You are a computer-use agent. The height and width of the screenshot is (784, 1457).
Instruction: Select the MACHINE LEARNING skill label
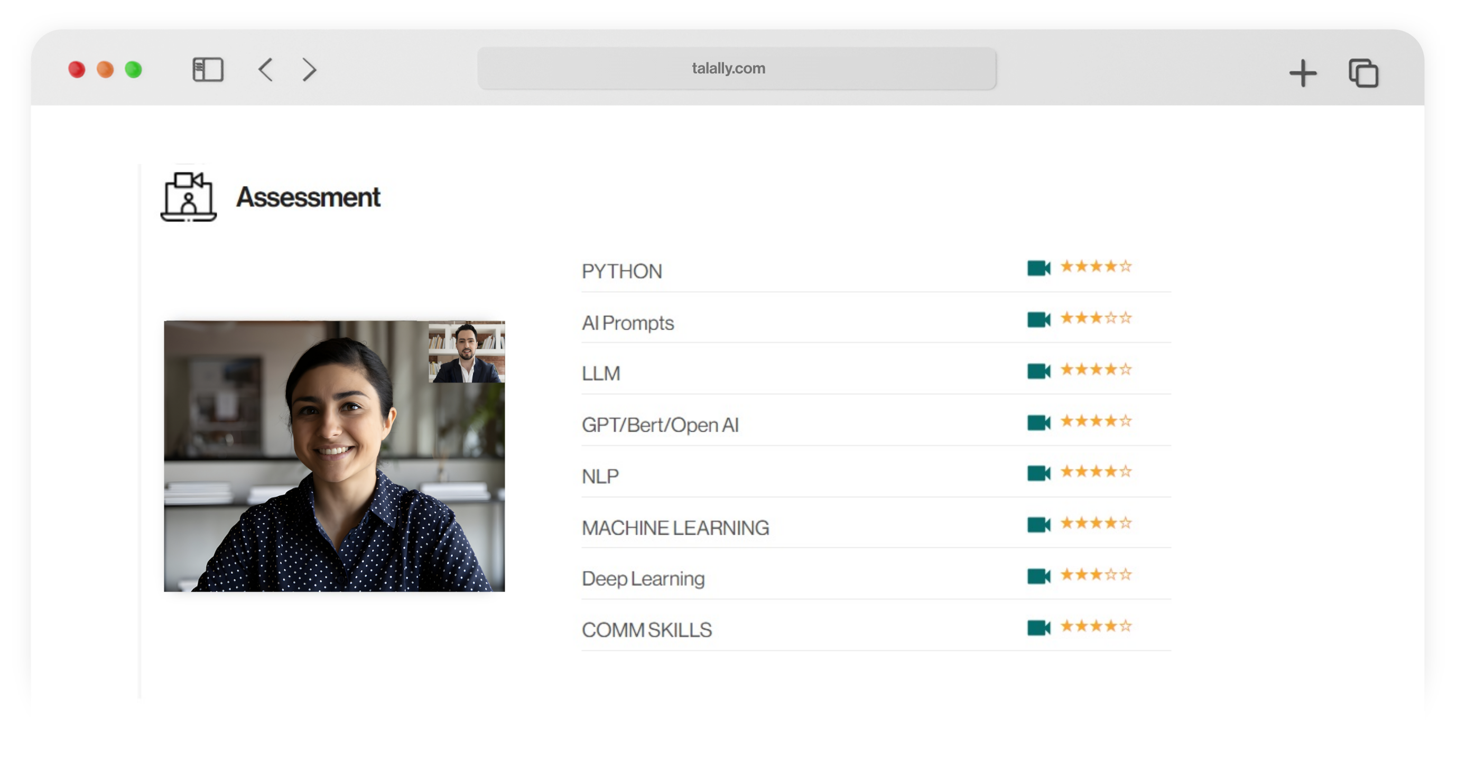coord(675,528)
